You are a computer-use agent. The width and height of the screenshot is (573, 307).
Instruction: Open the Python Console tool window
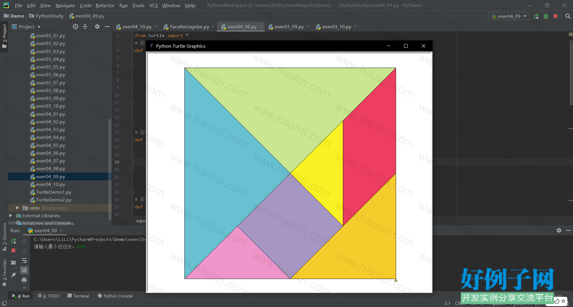115,296
